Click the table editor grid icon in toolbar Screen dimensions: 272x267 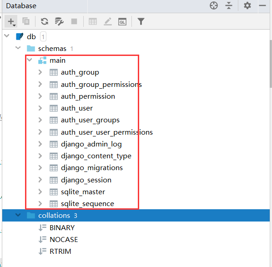(x=93, y=22)
